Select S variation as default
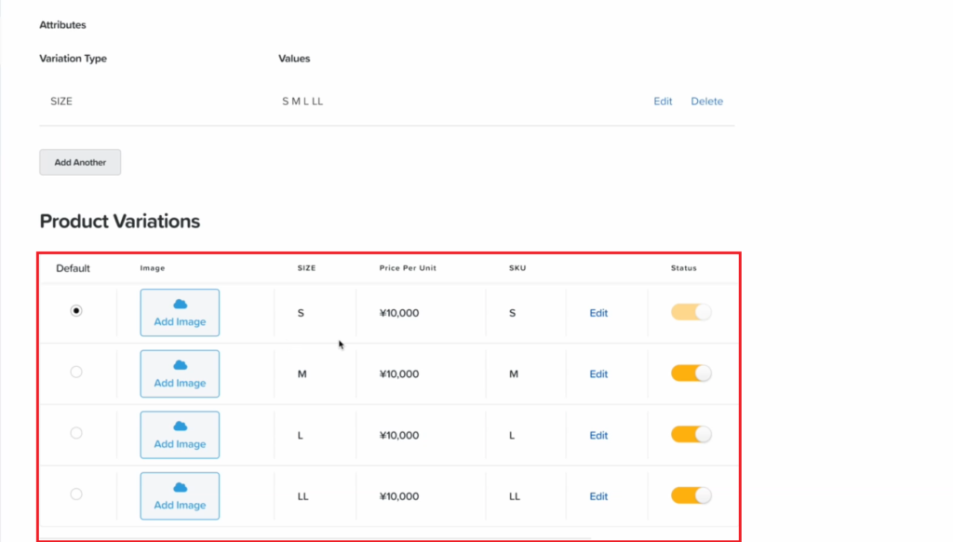The image size is (953, 542). pos(76,311)
